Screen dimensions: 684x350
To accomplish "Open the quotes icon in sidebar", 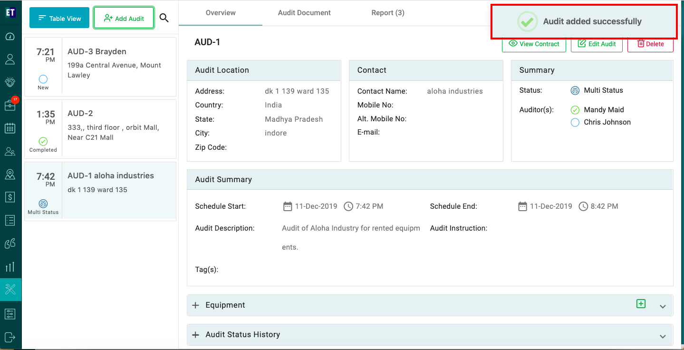I will coord(10,243).
